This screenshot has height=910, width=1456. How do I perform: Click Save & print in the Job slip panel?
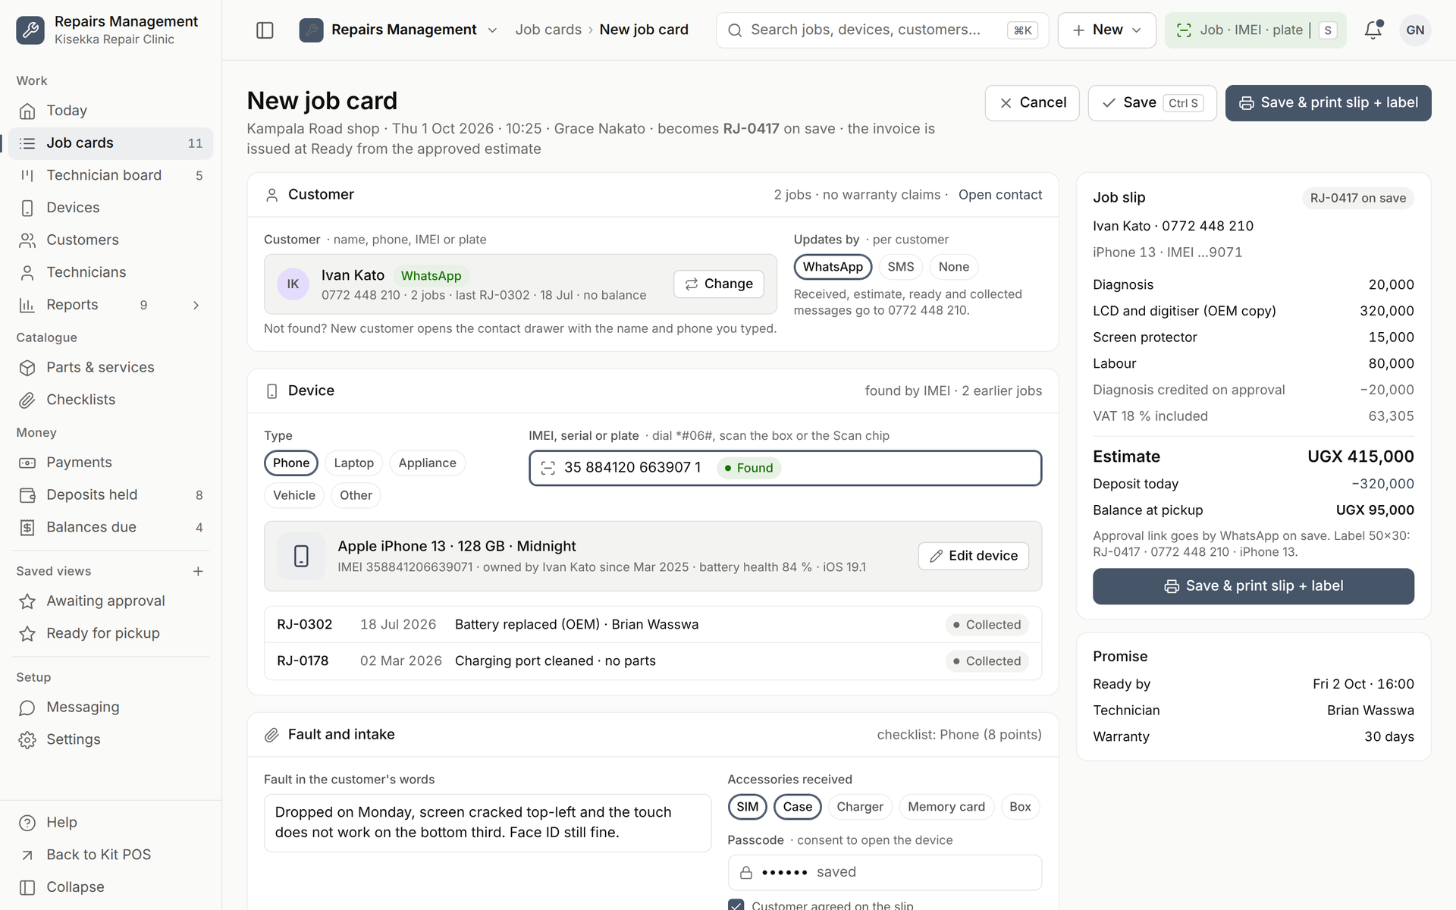click(x=1253, y=586)
